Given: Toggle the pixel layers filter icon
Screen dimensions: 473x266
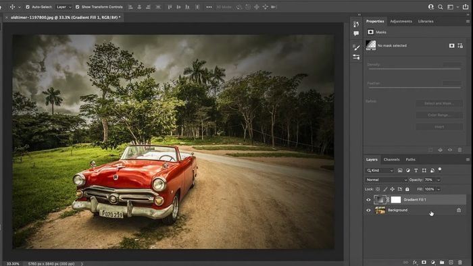Looking at the screenshot, I should pyautogui.click(x=400, y=171).
